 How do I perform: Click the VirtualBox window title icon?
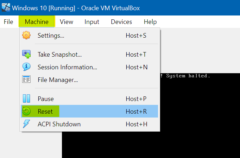tap(6, 7)
